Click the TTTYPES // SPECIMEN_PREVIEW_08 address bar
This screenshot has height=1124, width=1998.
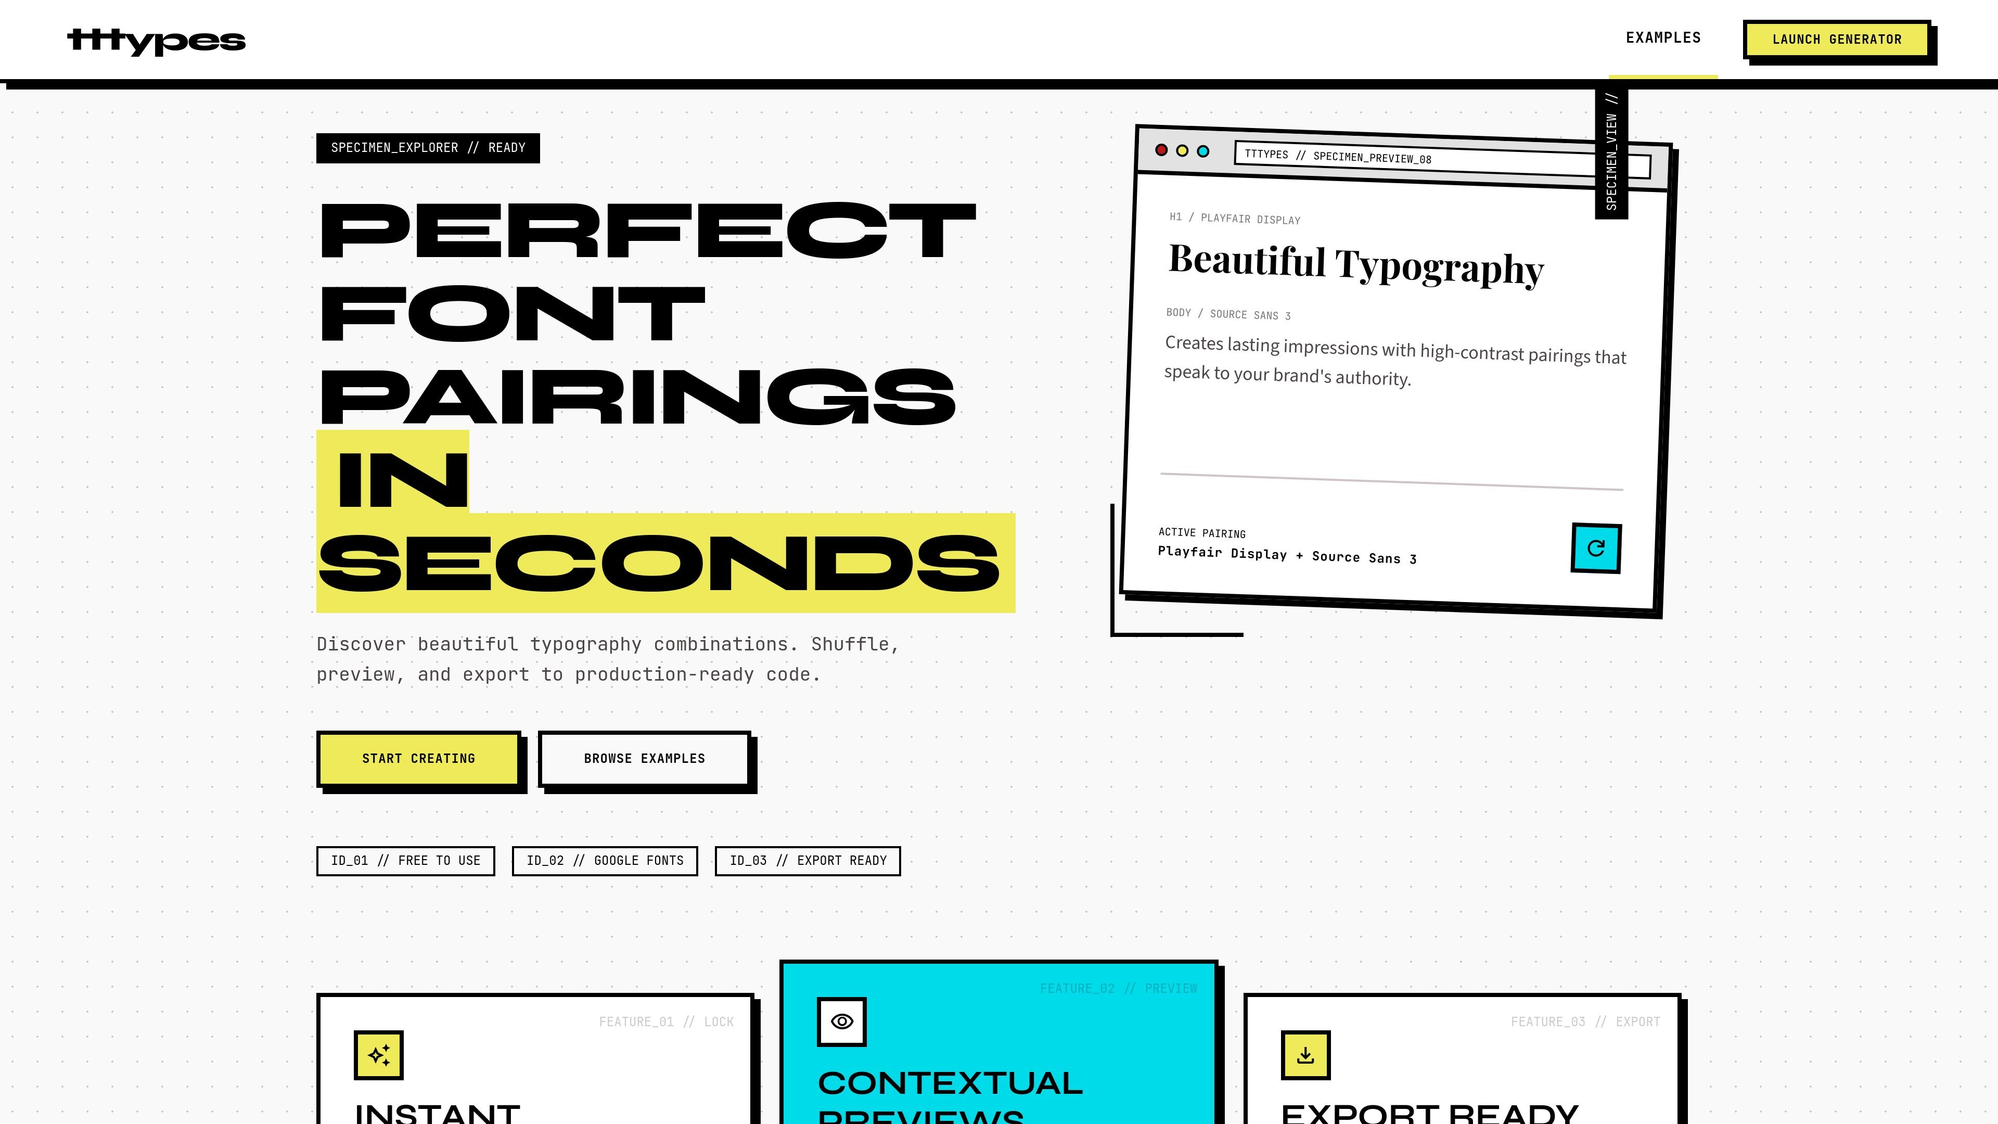[1443, 160]
